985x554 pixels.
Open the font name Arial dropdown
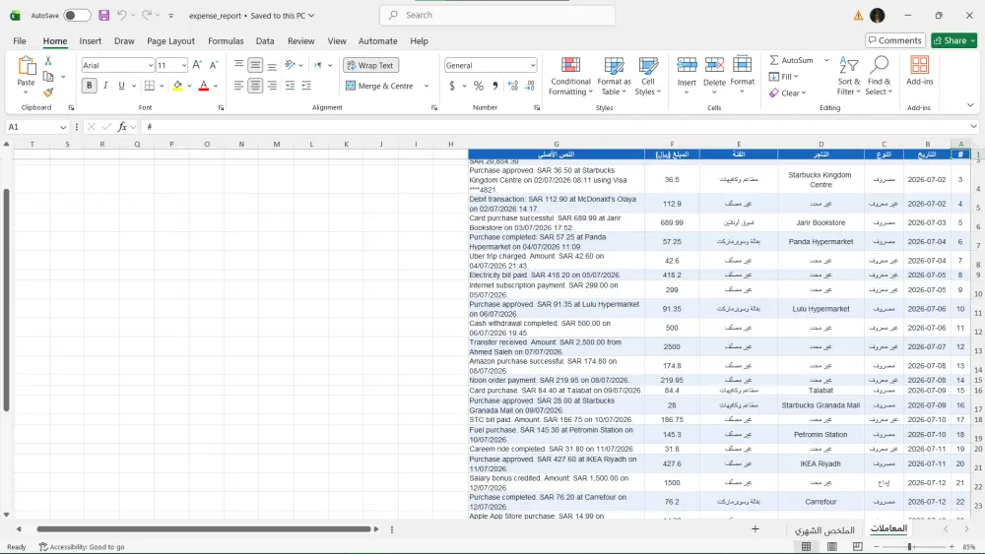(x=151, y=65)
